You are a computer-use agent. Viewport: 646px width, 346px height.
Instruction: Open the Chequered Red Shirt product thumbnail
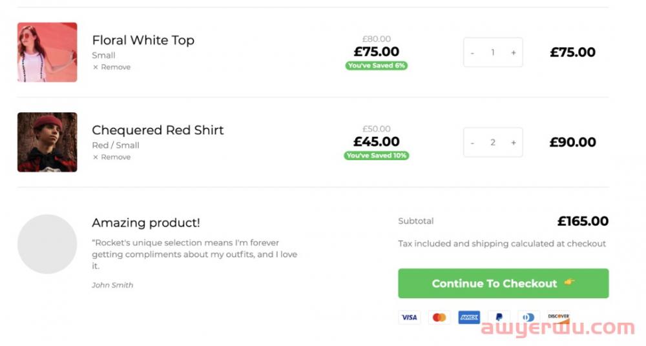(x=47, y=142)
